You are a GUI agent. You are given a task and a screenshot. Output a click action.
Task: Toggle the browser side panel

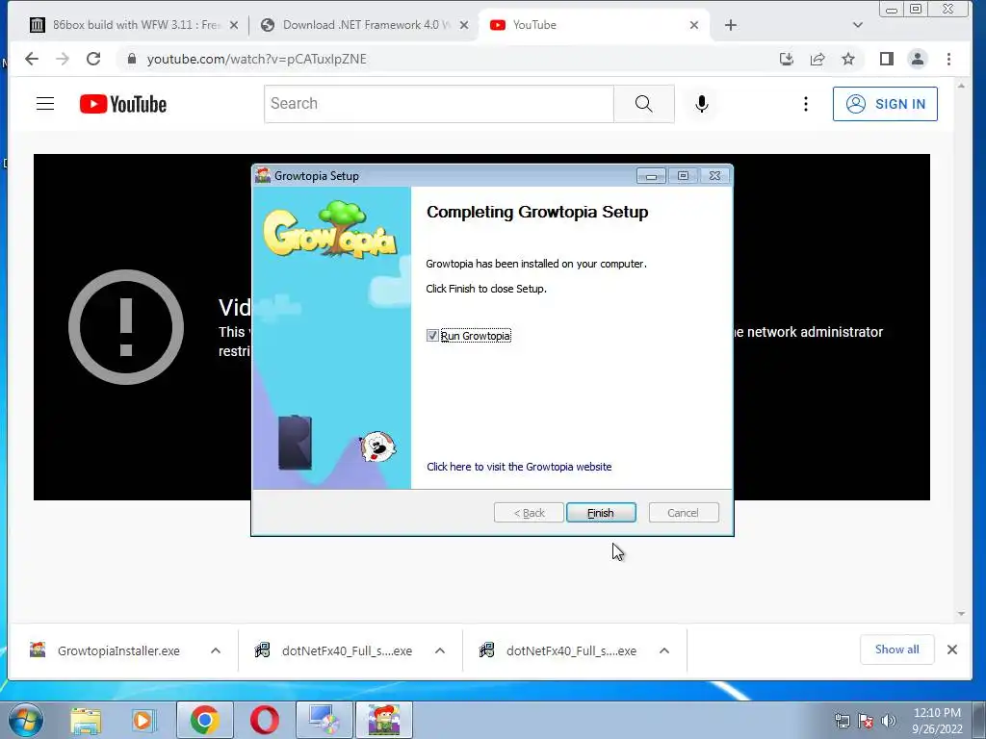pyautogui.click(x=887, y=59)
